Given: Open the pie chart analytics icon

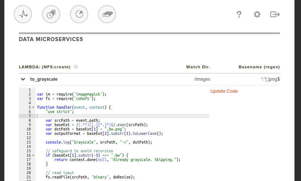Looking at the screenshot, I should tap(79, 14).
